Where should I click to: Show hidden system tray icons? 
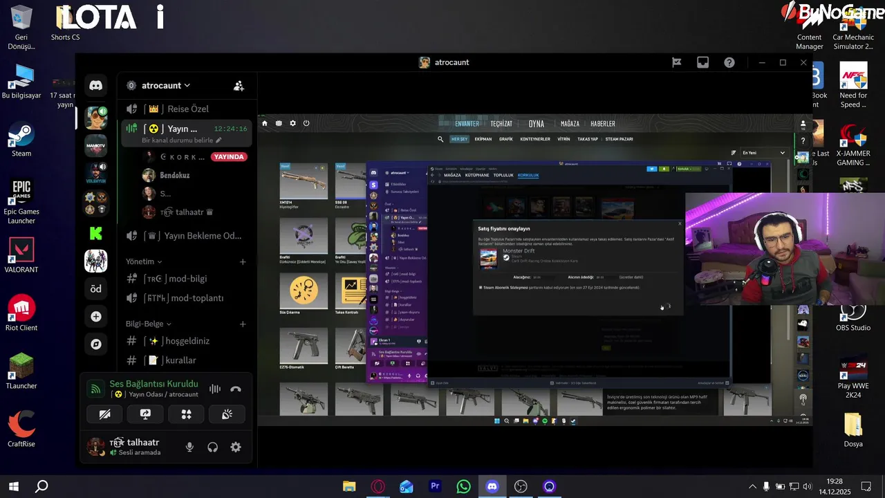(x=752, y=487)
